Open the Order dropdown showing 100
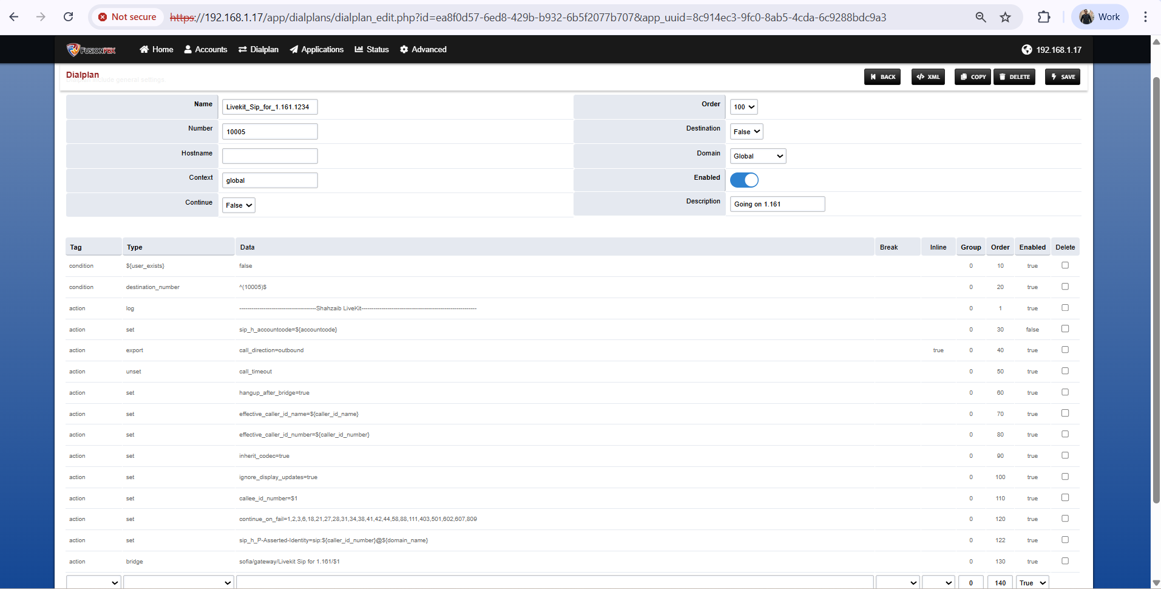 743,107
